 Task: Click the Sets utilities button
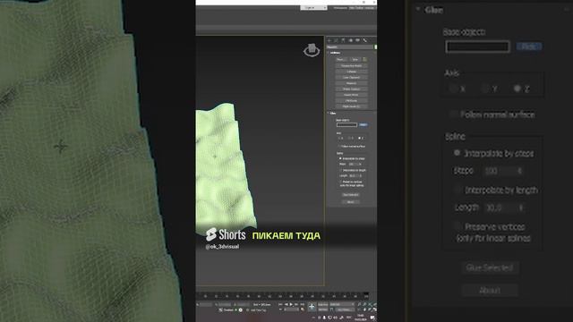click(355, 60)
